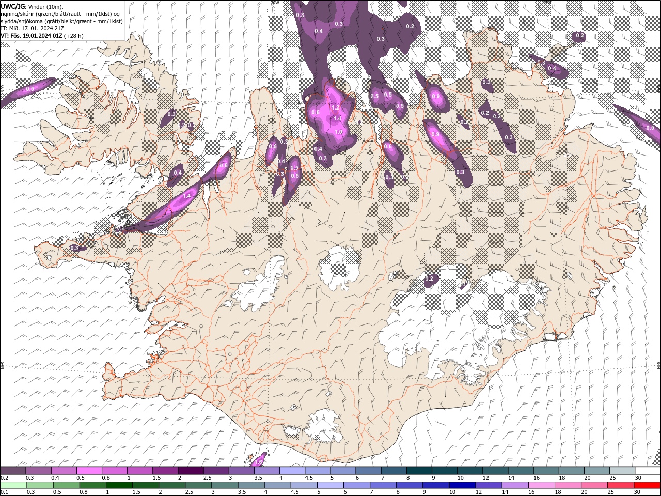Click the 25 label in the upper legend row
Viewport: 661px width, 496px height.
[x=612, y=478]
